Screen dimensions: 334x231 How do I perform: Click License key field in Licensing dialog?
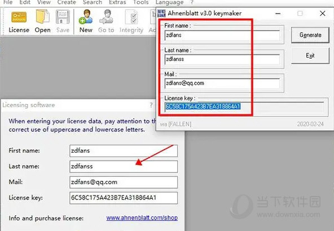coord(124,198)
